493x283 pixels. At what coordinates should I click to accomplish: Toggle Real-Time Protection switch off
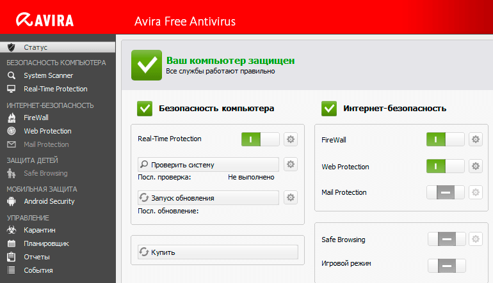coord(260,139)
